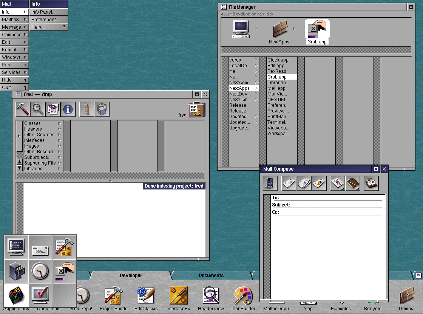Open the magnifying glass Find tool
The width and height of the screenshot is (423, 314).
(x=38, y=109)
